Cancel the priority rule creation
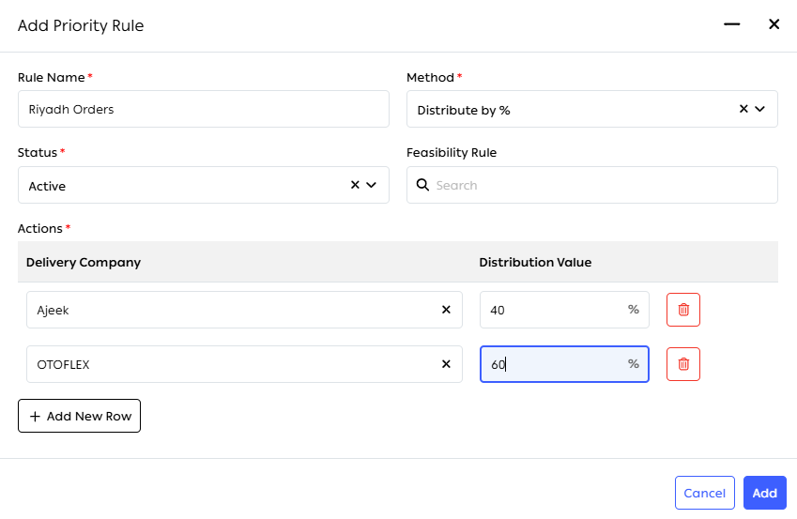Image resolution: width=797 pixels, height=519 pixels. pyautogui.click(x=704, y=493)
